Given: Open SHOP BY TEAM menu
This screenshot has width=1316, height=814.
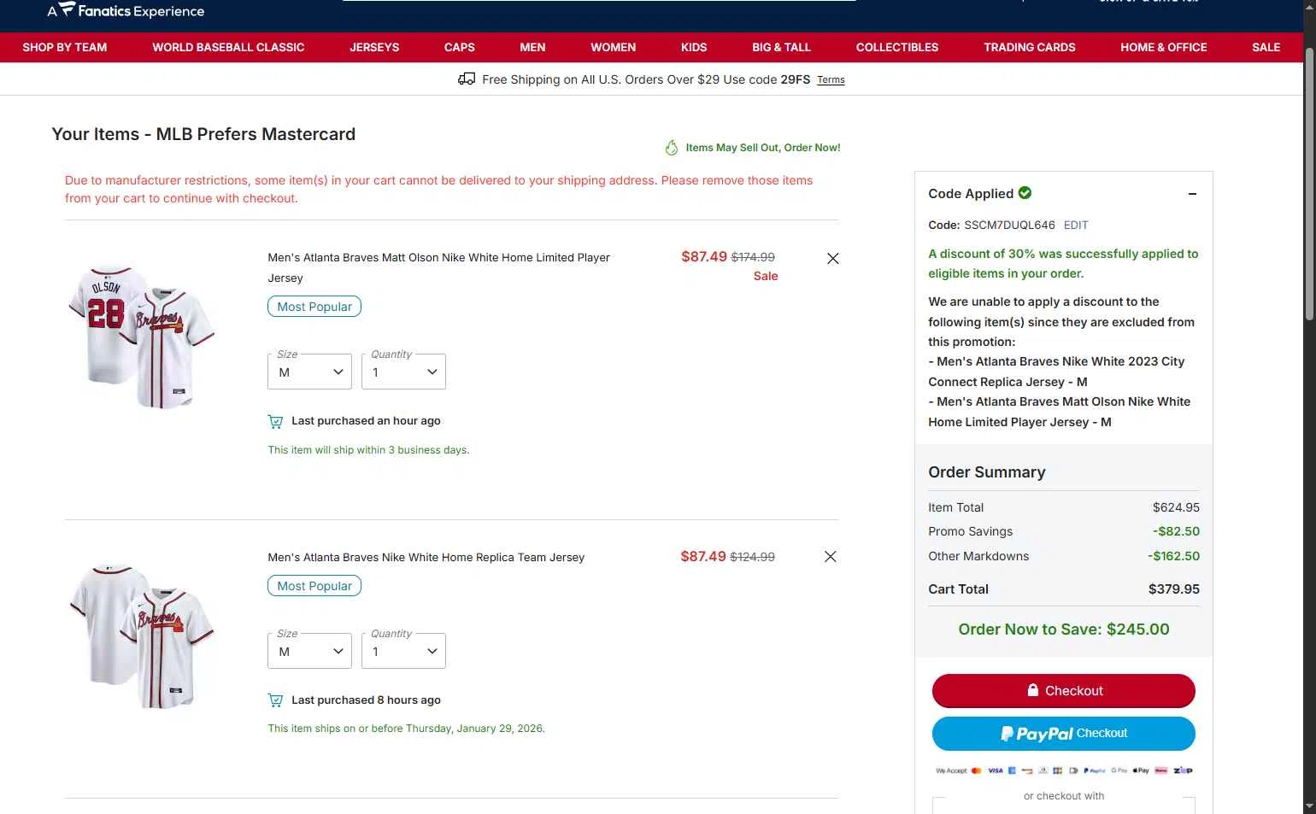Looking at the screenshot, I should tap(65, 47).
